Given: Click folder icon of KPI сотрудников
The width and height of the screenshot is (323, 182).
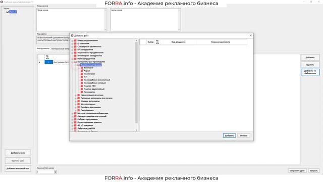Looking at the screenshot, I should [75, 50].
